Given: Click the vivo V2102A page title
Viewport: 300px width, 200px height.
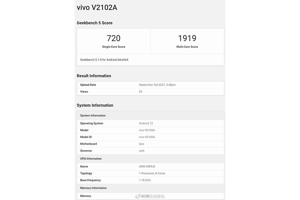Looking at the screenshot, I should [99, 8].
